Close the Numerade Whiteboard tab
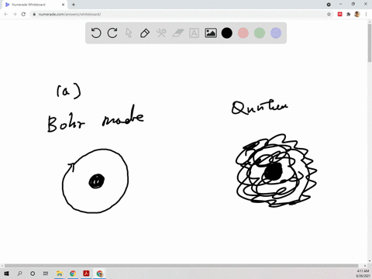Screen dimensions: 372x279 coord(63,5)
